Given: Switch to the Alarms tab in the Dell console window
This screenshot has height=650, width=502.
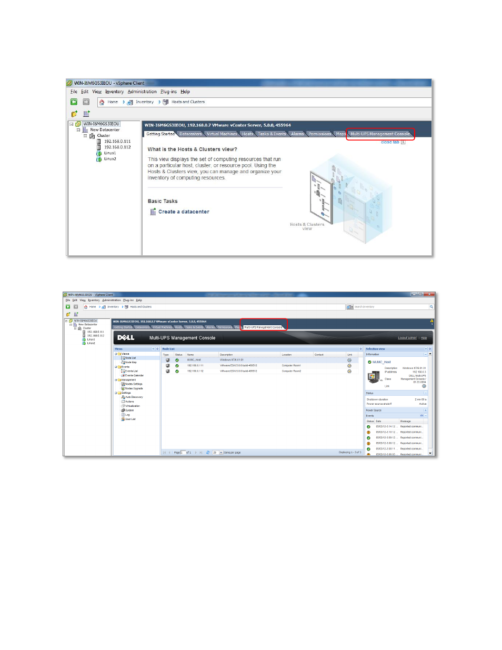Looking at the screenshot, I should point(210,327).
